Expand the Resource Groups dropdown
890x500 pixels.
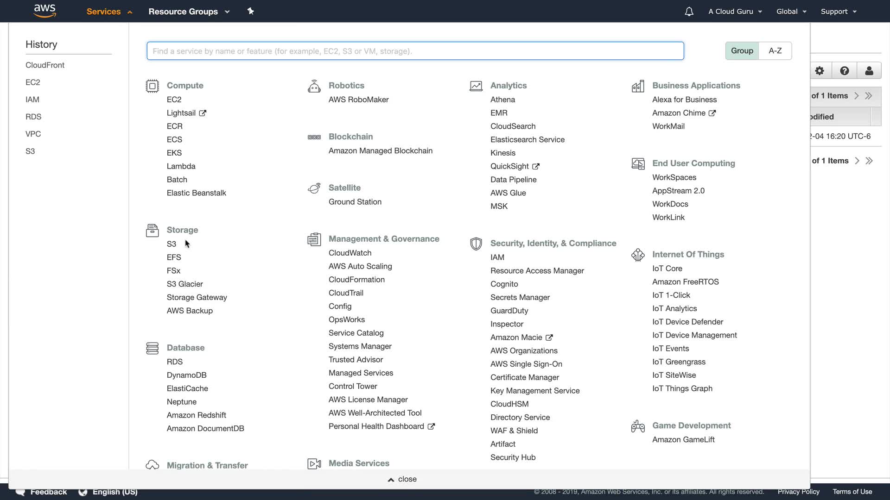pos(189,12)
